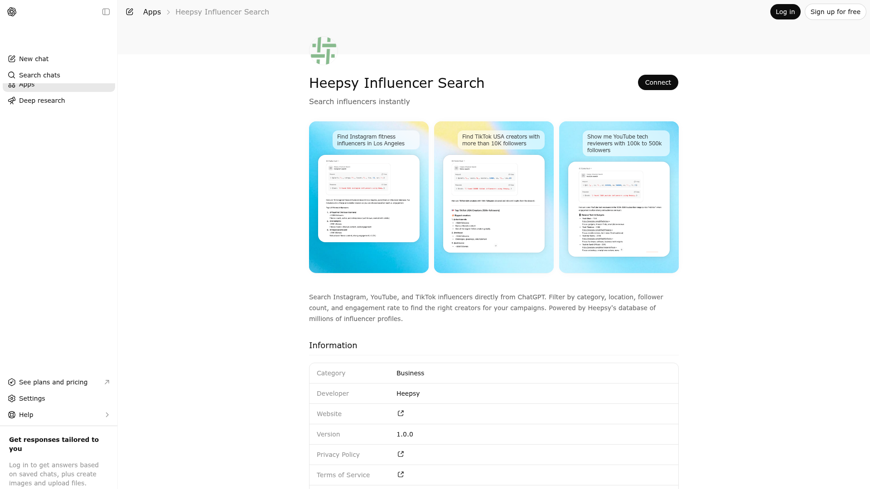Click the Settings gear icon
Screen dimensions: 870x489
pyautogui.click(x=12, y=398)
